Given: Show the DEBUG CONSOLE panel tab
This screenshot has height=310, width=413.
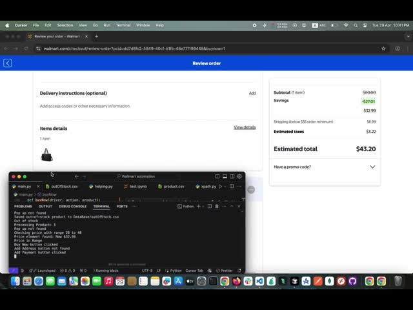Looking at the screenshot, I should pos(72,207).
